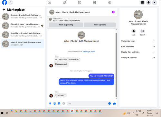Show hidden tray icons chevron
This screenshot has height=117, width=161.
(x=133, y=113)
